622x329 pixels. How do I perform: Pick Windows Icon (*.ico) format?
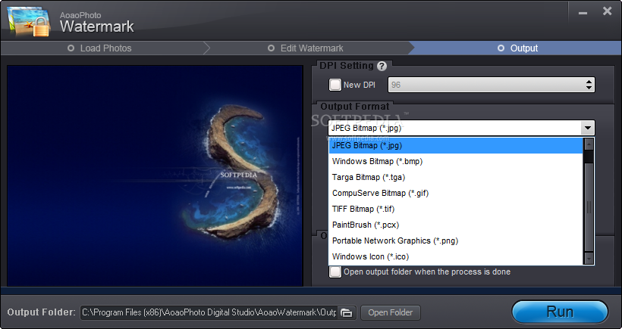pos(456,256)
